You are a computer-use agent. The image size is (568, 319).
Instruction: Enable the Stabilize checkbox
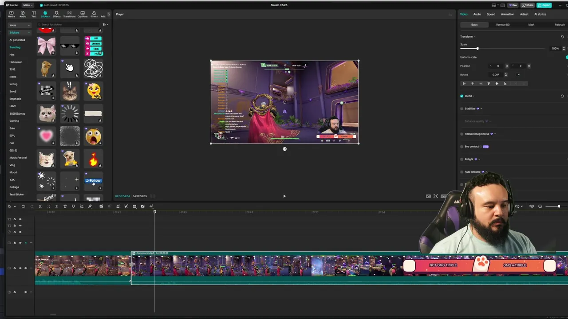point(461,109)
